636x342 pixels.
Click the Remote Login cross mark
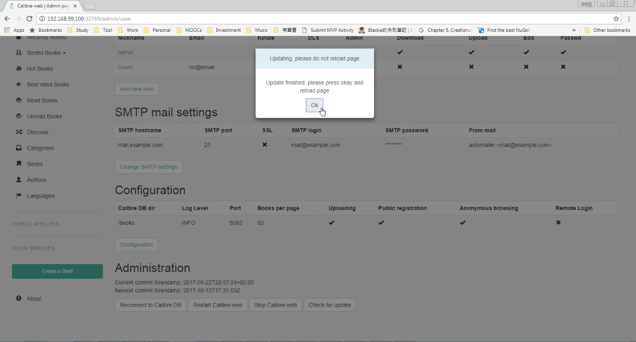coord(558,222)
